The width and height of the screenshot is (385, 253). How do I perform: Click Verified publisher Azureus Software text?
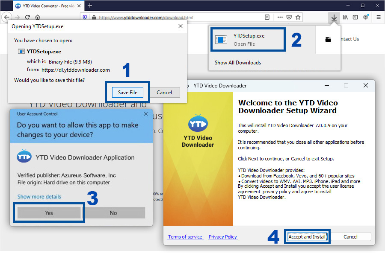[67, 175]
